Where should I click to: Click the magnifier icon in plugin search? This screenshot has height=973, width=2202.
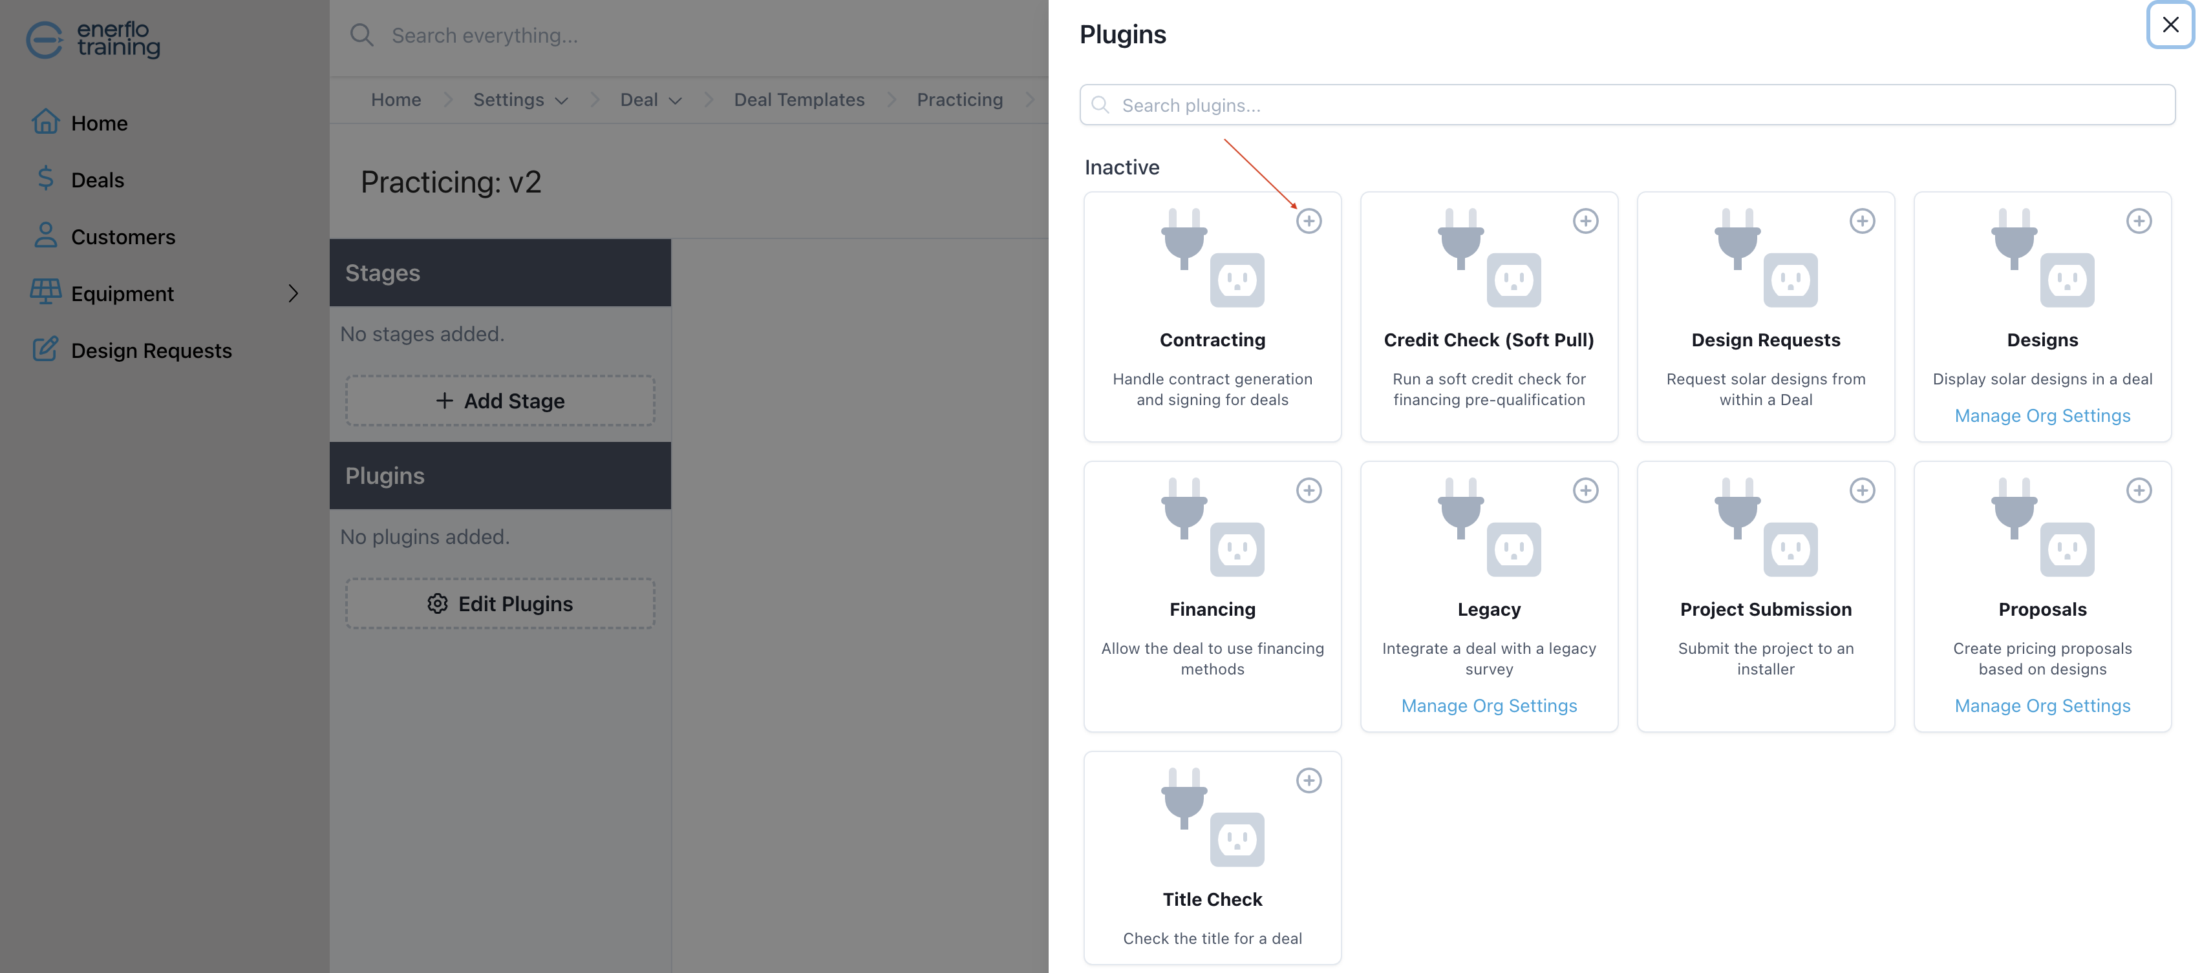(x=1101, y=105)
